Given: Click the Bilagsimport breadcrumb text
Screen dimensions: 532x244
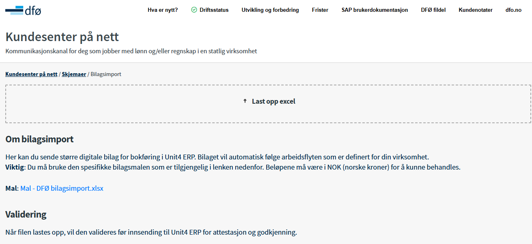Looking at the screenshot, I should [106, 74].
